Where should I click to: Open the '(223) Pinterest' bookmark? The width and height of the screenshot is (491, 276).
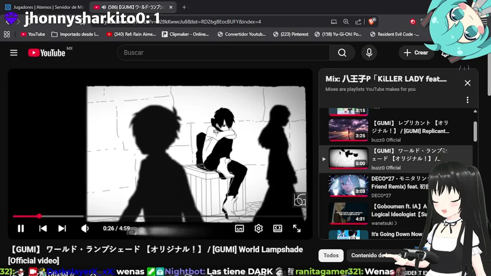click(291, 34)
